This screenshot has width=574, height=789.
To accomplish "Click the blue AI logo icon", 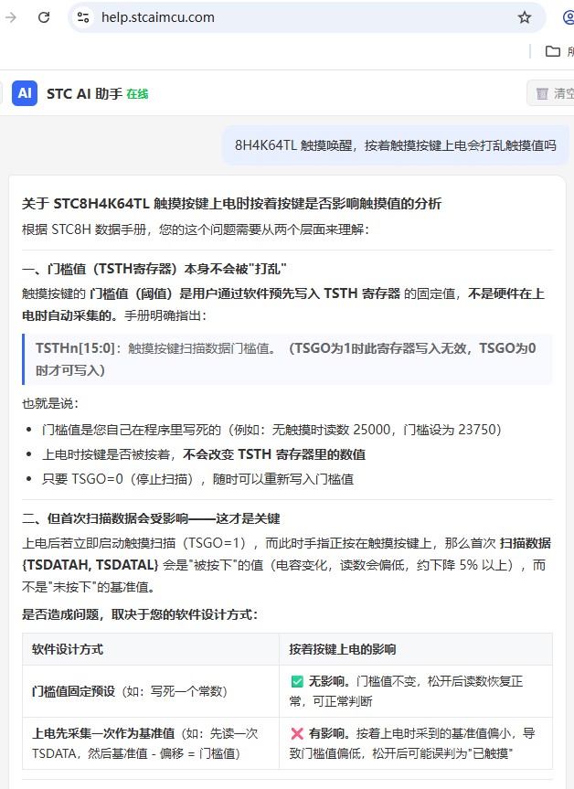I will 25,93.
